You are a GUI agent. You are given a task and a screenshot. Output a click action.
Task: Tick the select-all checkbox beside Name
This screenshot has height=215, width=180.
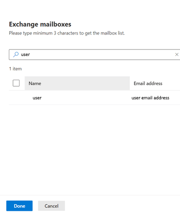[x=16, y=83]
